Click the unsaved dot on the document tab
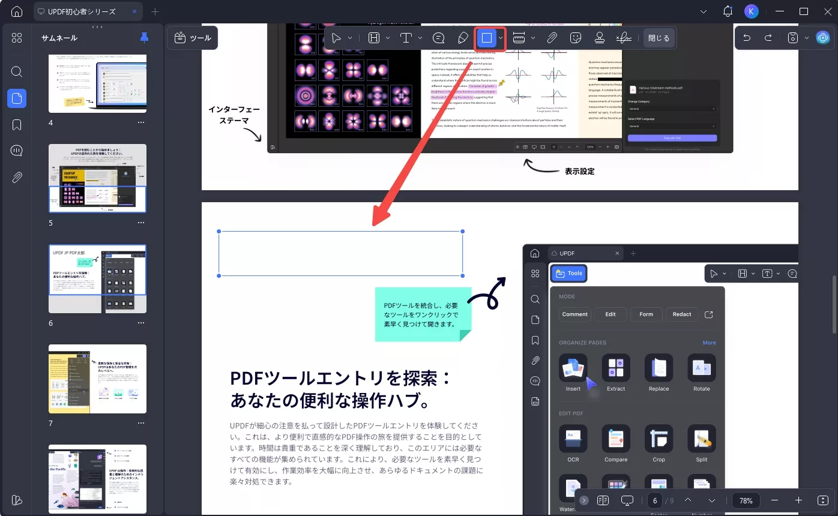Screen dimensions: 838x516 click(134, 11)
